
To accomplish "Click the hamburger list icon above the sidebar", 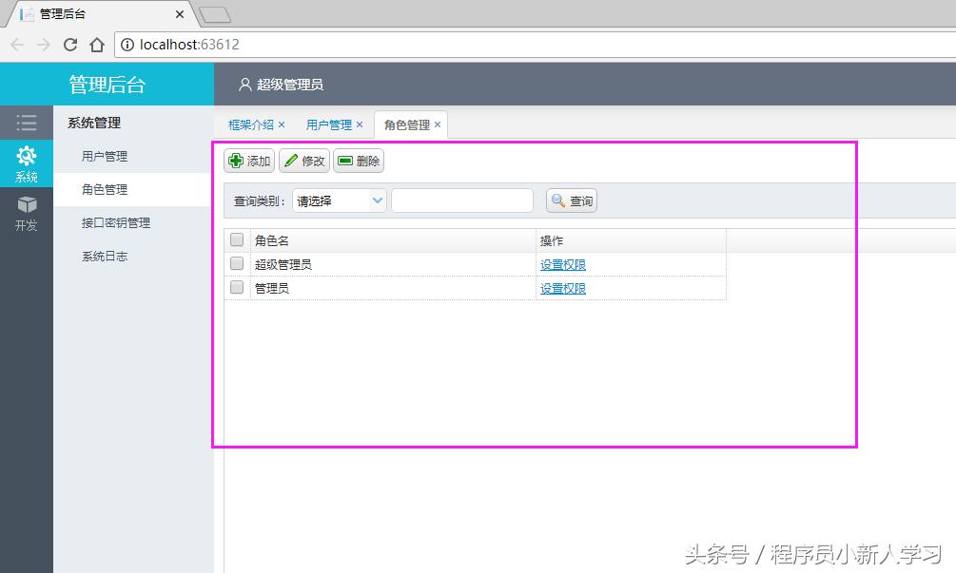I will pyautogui.click(x=26, y=122).
